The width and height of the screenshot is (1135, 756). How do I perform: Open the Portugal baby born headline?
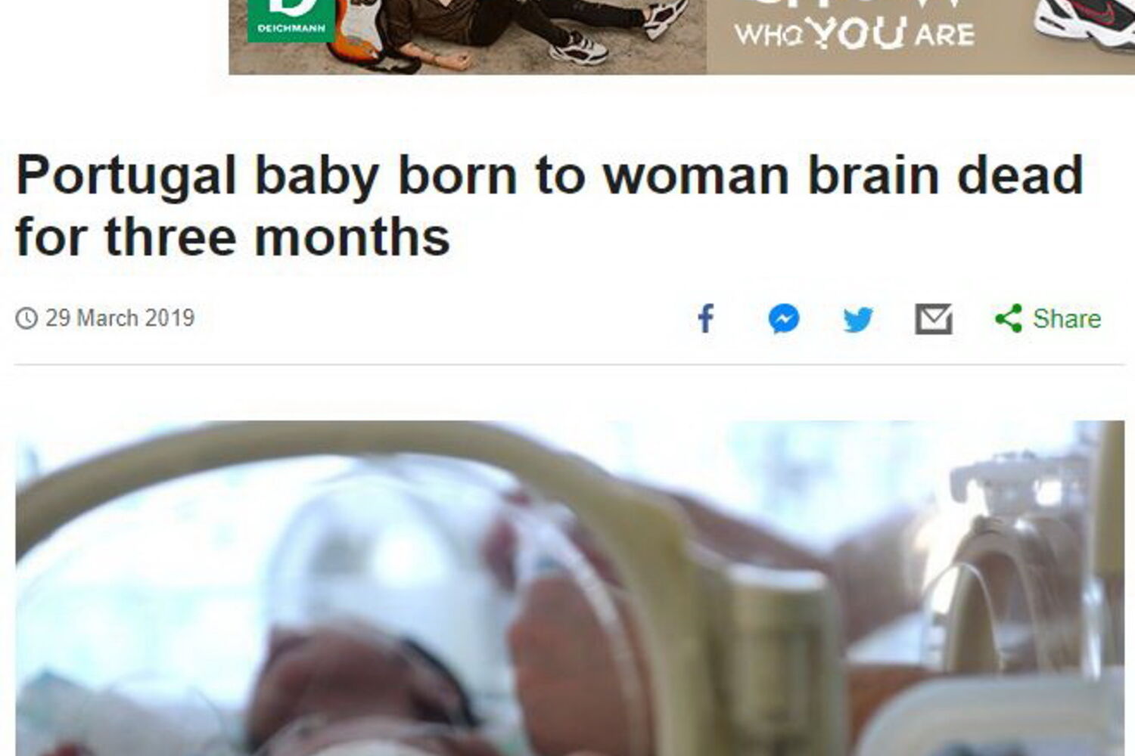(549, 206)
